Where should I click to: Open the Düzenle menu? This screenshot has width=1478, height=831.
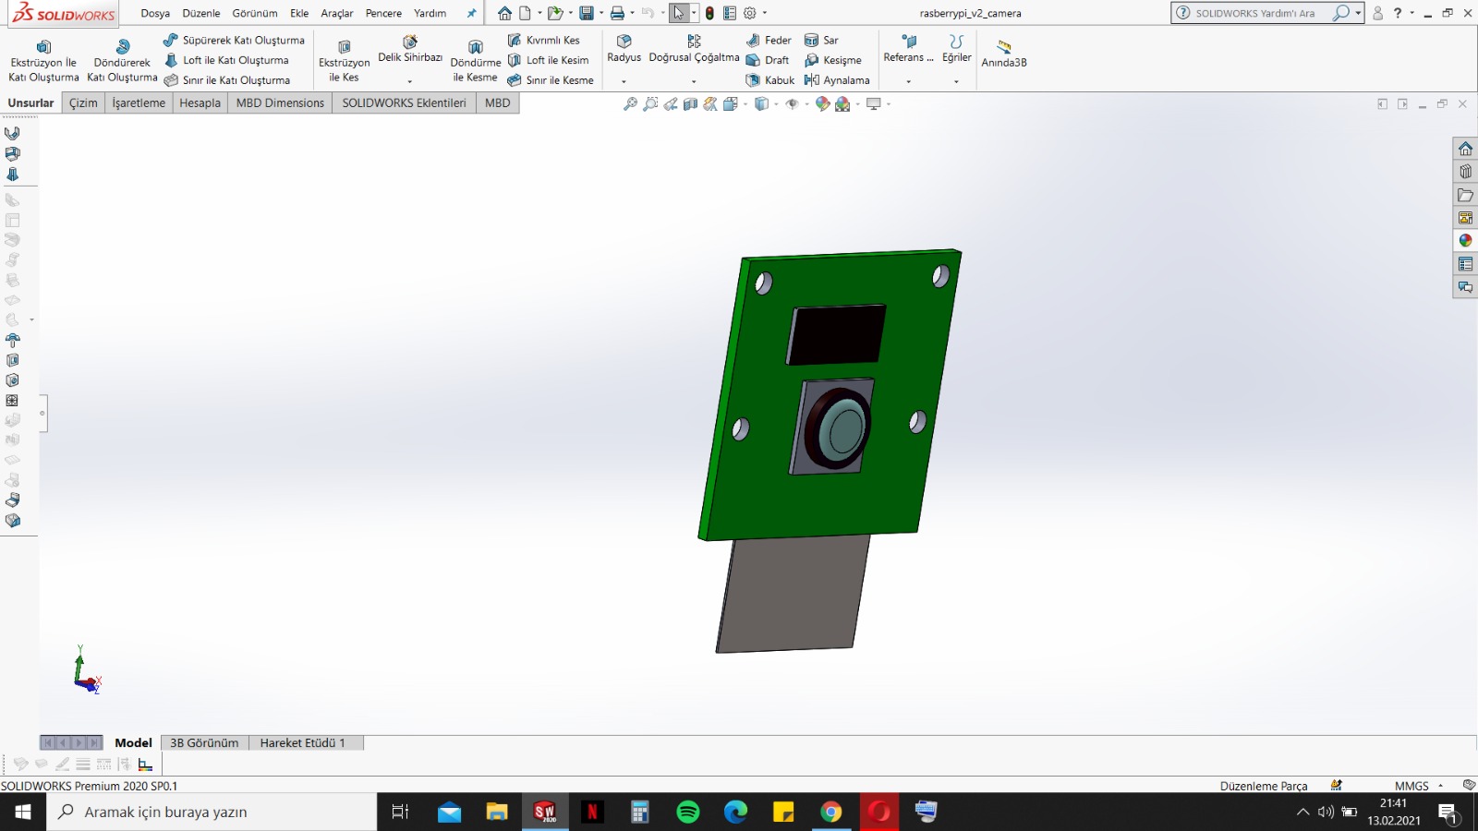[201, 13]
